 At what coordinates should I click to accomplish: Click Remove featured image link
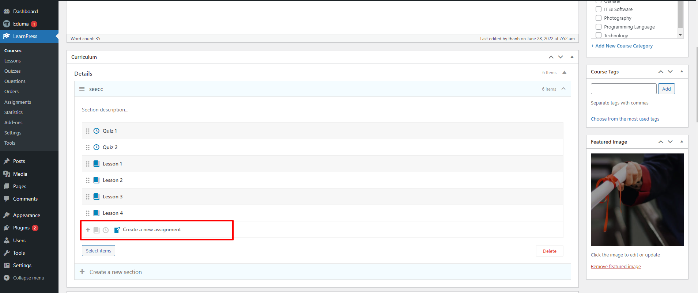click(x=616, y=266)
